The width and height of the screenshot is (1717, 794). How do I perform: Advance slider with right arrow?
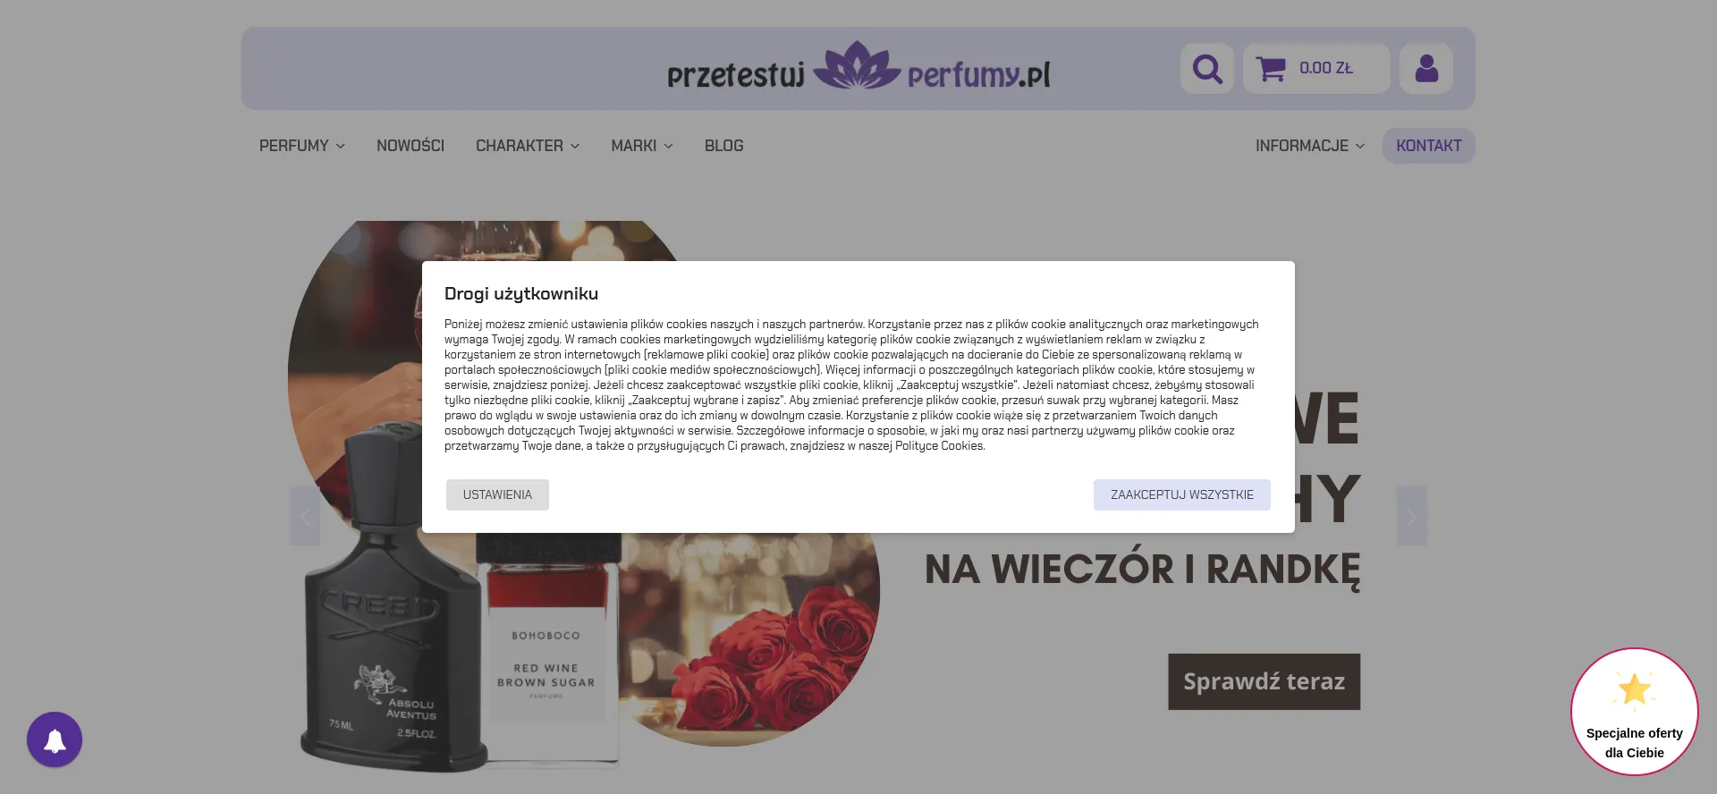(1412, 516)
